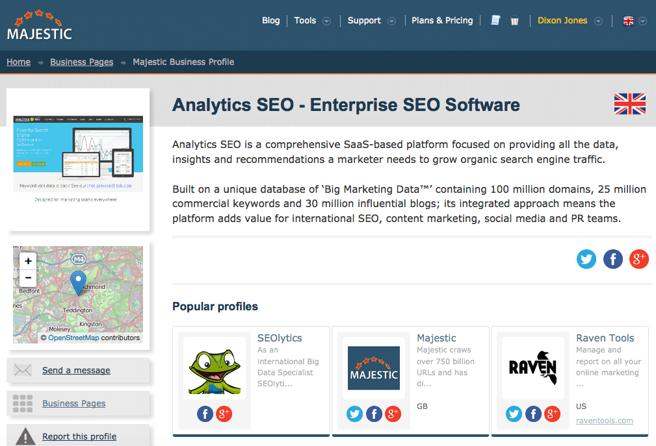Click the SEOlytics frog logo thumbnail
The image size is (656, 446).
pyautogui.click(x=215, y=368)
